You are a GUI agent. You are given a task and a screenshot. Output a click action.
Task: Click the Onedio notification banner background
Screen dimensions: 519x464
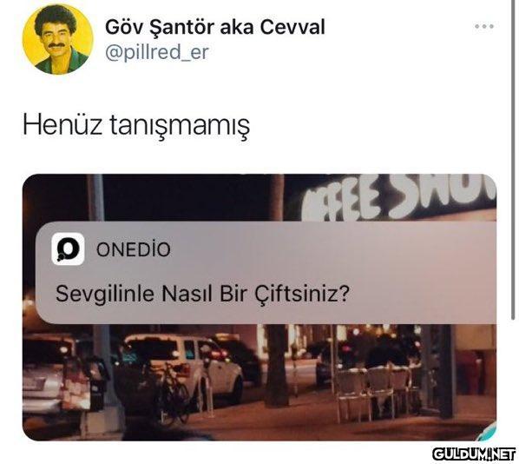266,273
